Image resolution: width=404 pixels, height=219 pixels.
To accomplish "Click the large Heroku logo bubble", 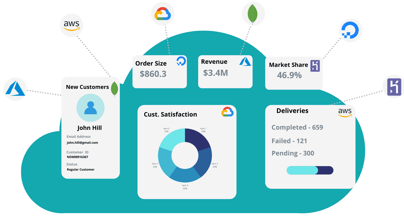I will 394,87.
